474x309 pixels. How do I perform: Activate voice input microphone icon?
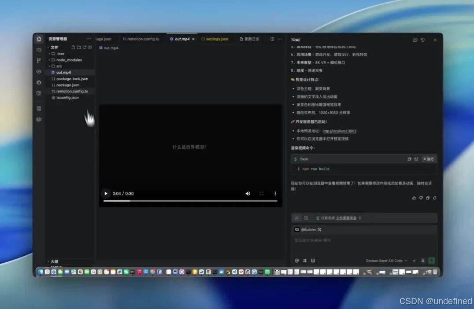[423, 261]
